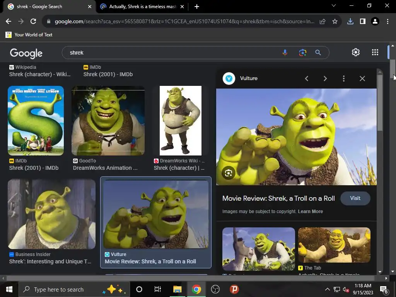The image size is (396, 297).
Task: Go back to the previous page
Action: (x=9, y=22)
